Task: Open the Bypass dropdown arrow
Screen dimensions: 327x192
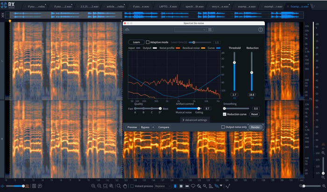Action: (x=153, y=127)
